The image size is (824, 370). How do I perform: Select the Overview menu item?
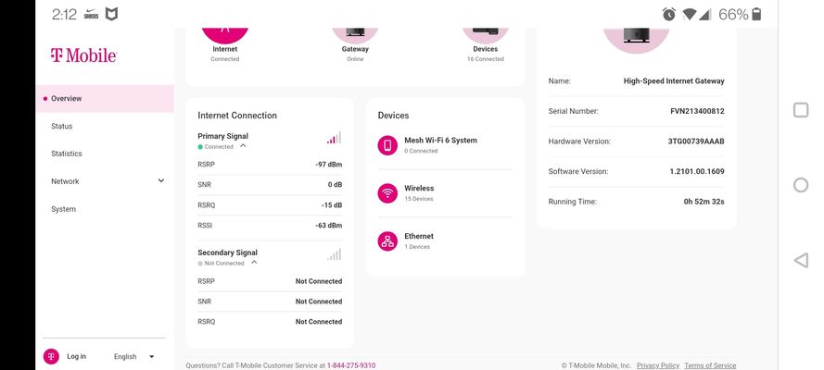pyautogui.click(x=105, y=99)
